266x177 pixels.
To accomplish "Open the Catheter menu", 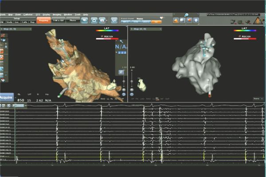I will [27, 14].
